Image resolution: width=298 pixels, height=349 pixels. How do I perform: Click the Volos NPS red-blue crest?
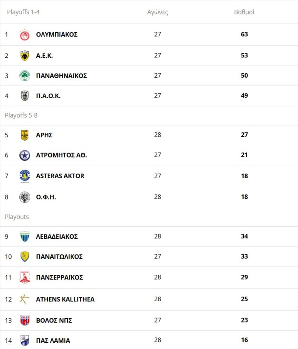point(25,321)
